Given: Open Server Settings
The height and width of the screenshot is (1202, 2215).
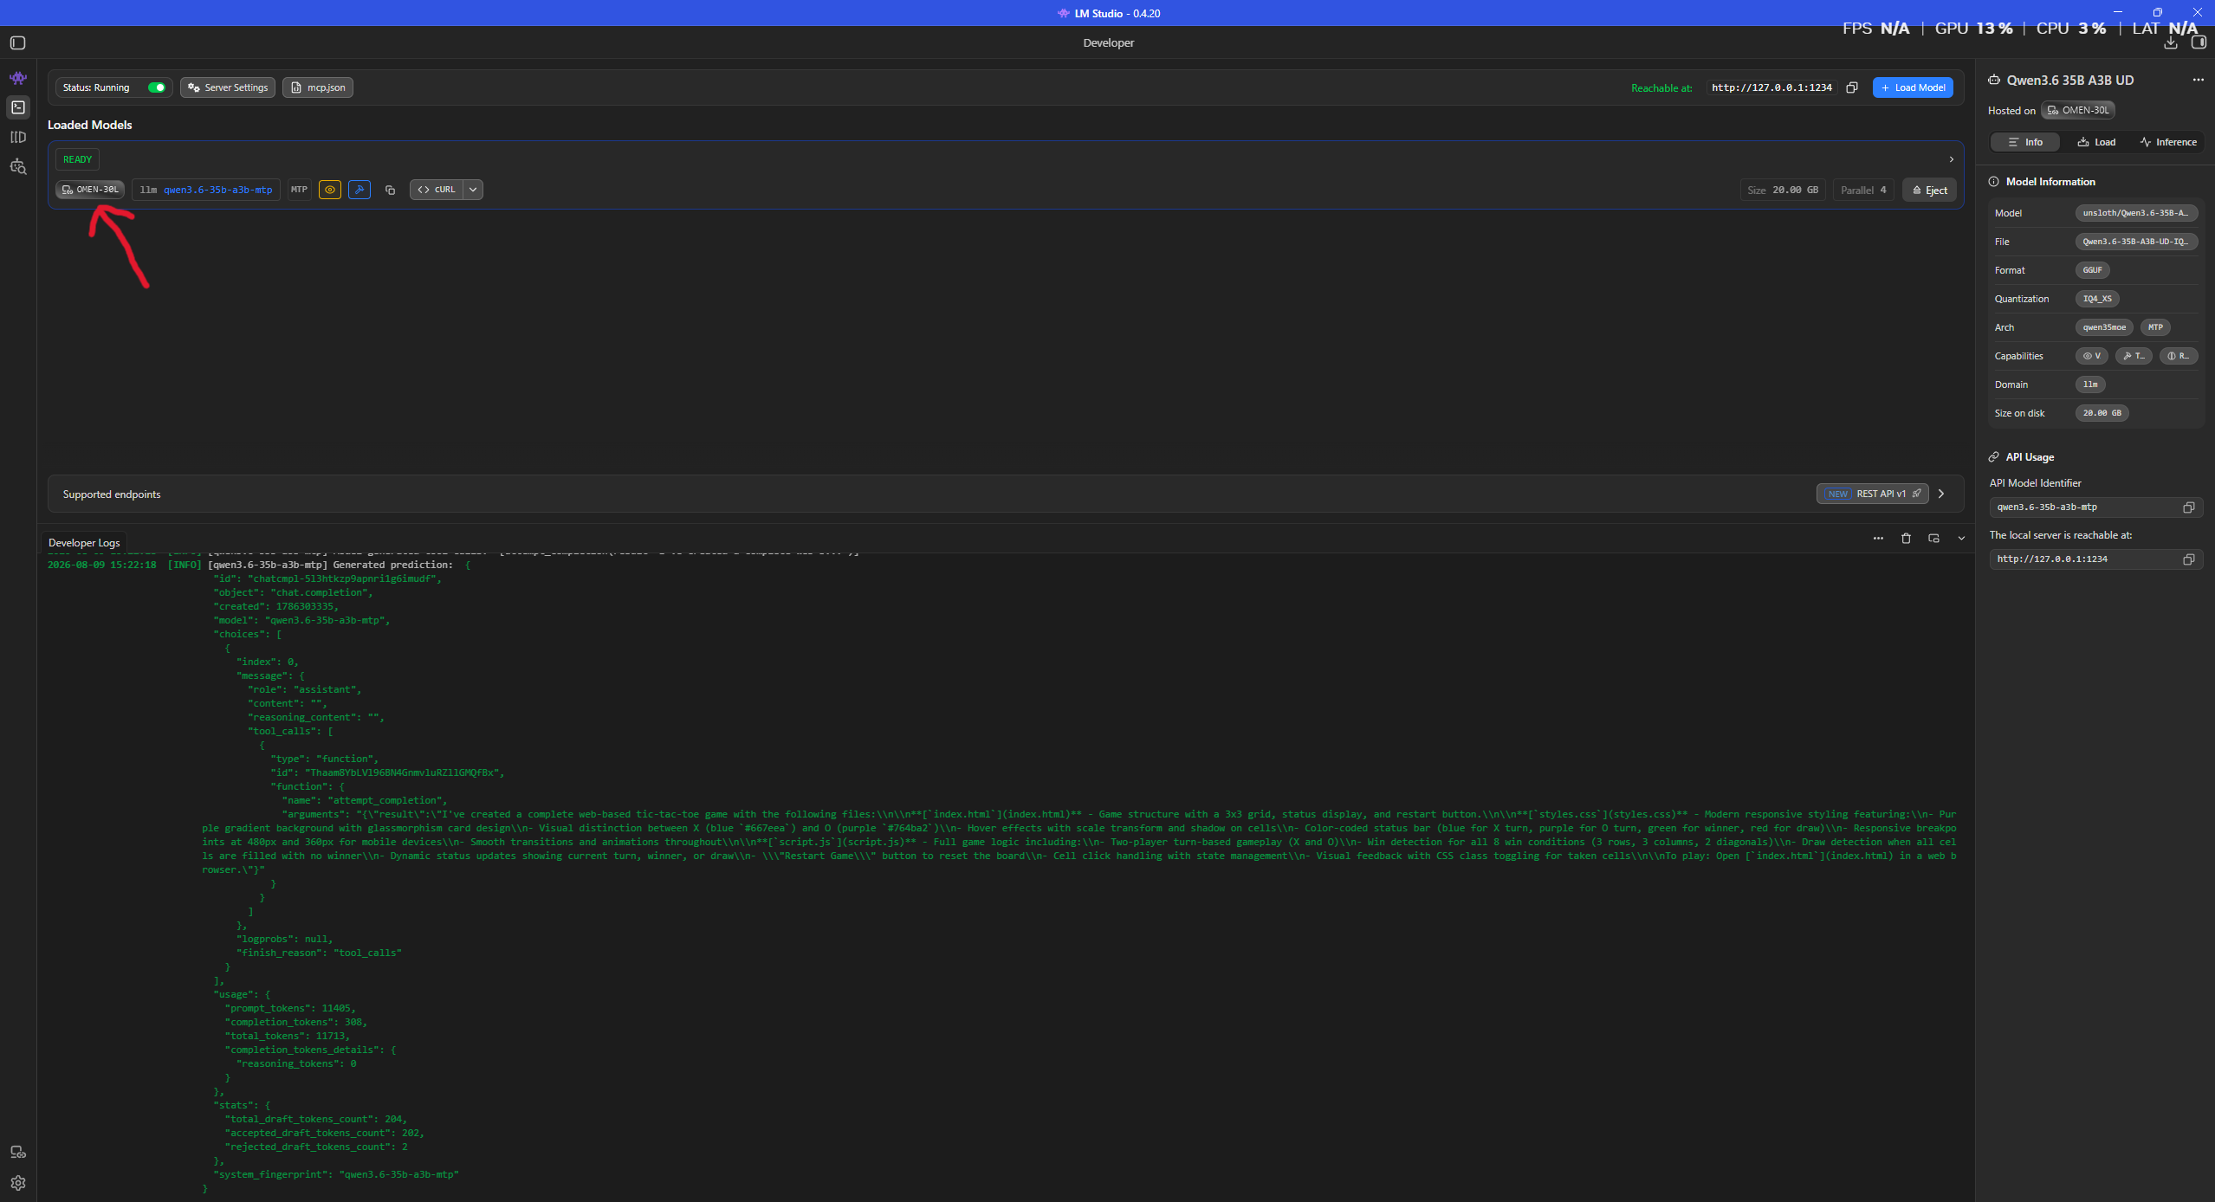Looking at the screenshot, I should click(228, 87).
